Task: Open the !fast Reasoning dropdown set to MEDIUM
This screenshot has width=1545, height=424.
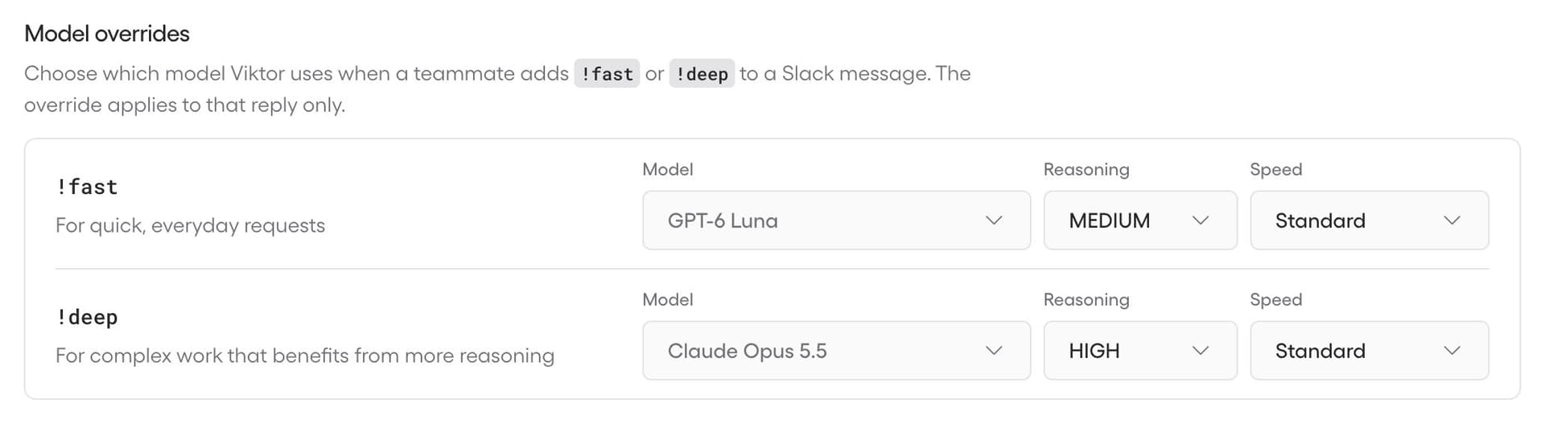Action: coord(1140,220)
